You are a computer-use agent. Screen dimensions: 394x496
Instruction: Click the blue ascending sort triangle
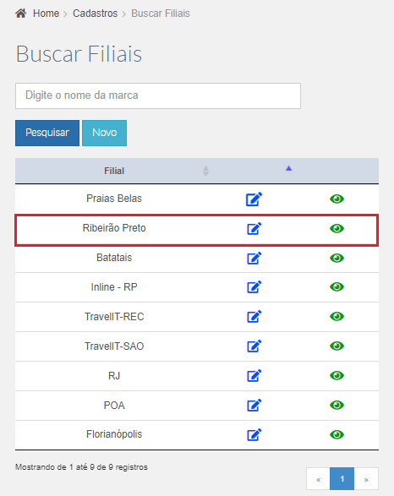[288, 168]
